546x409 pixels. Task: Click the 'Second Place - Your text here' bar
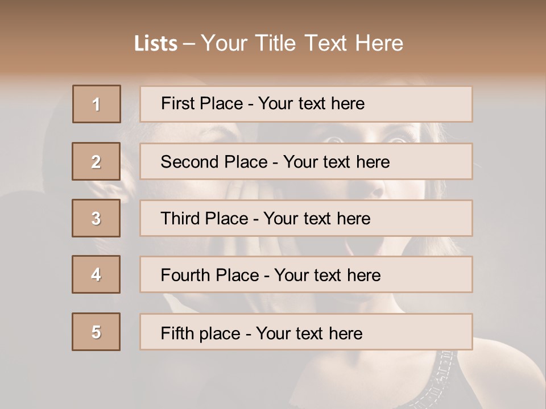coord(306,161)
